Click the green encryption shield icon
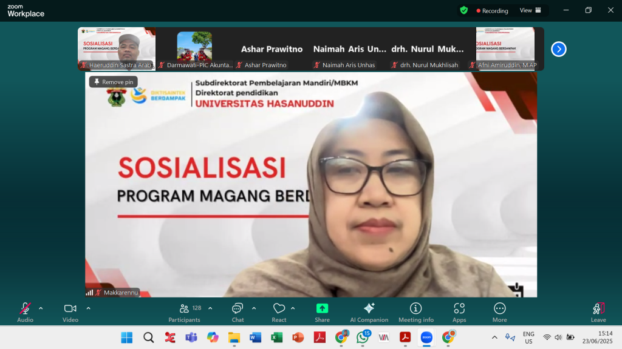 click(x=464, y=10)
